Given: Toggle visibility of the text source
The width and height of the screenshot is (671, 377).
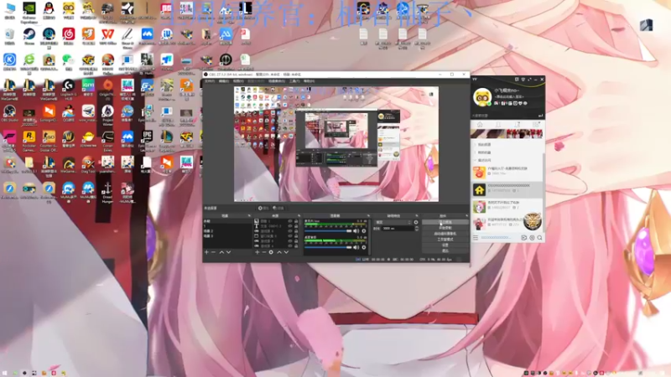Looking at the screenshot, I should click(x=290, y=226).
